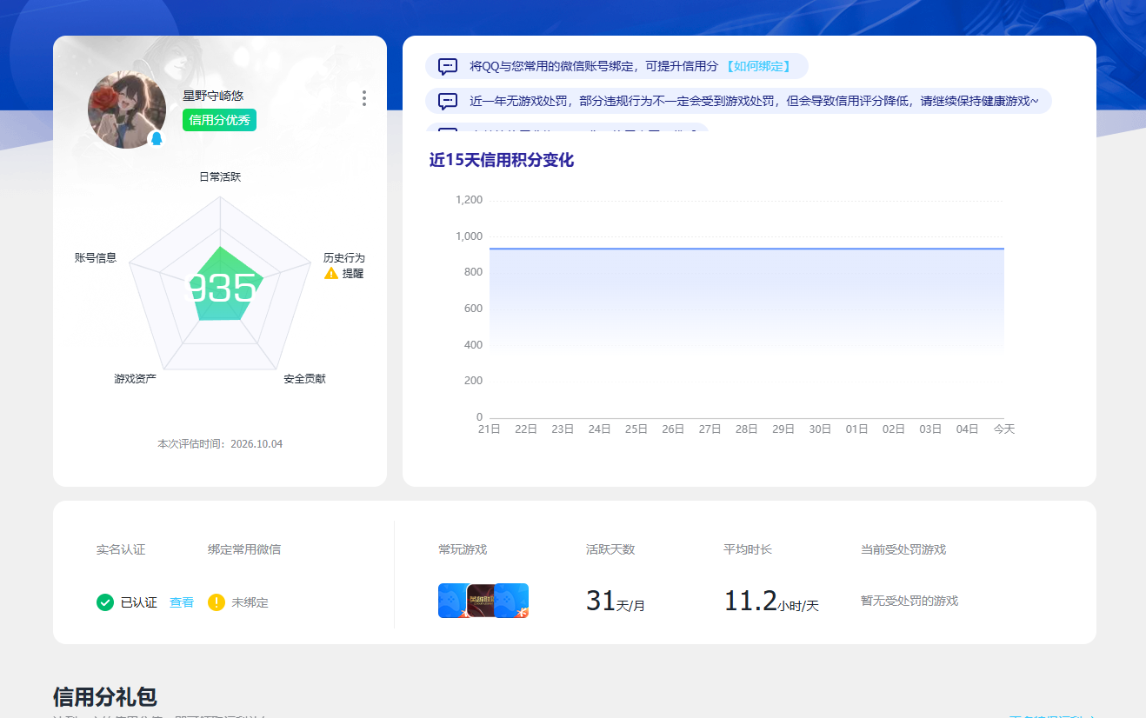
Task: Open the 查看 link next to 已认证
Action: 182,602
